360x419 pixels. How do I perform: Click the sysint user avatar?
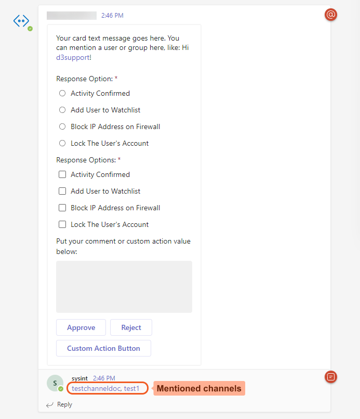tap(55, 383)
